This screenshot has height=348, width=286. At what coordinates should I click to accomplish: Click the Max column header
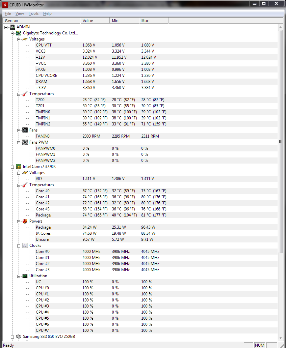(x=154, y=21)
